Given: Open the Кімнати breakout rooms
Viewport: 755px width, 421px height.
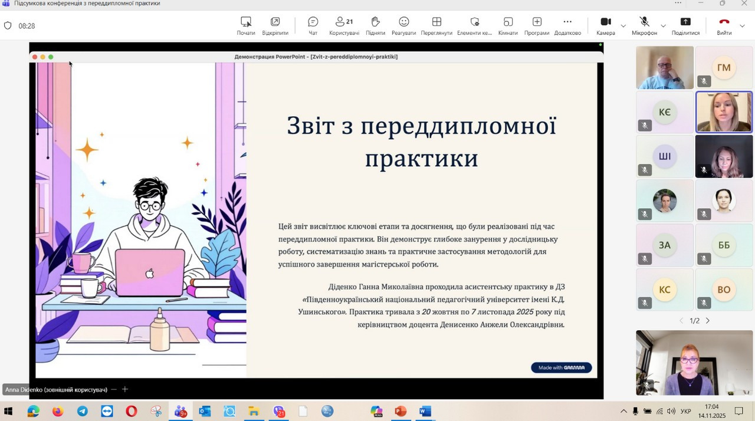Looking at the screenshot, I should click(x=508, y=26).
